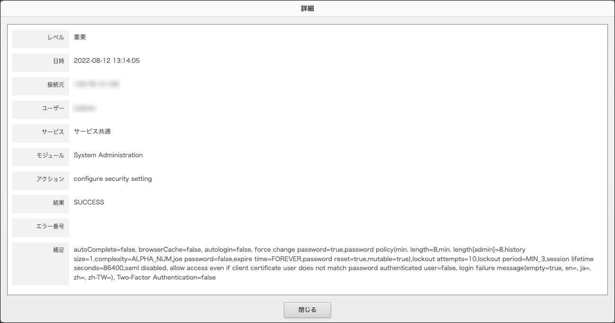Click the System Administration module value

(x=108, y=155)
